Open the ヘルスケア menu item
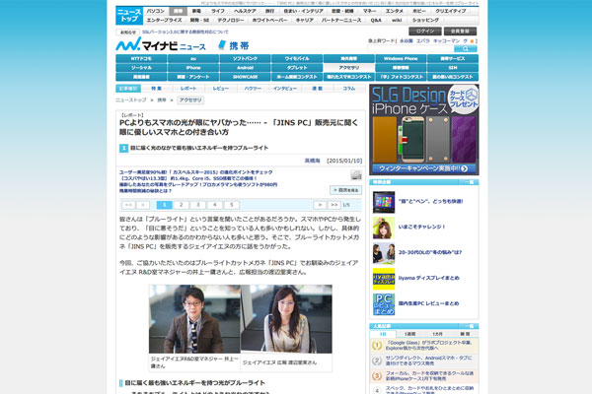This screenshot has width=592, height=394. pyautogui.click(x=245, y=11)
